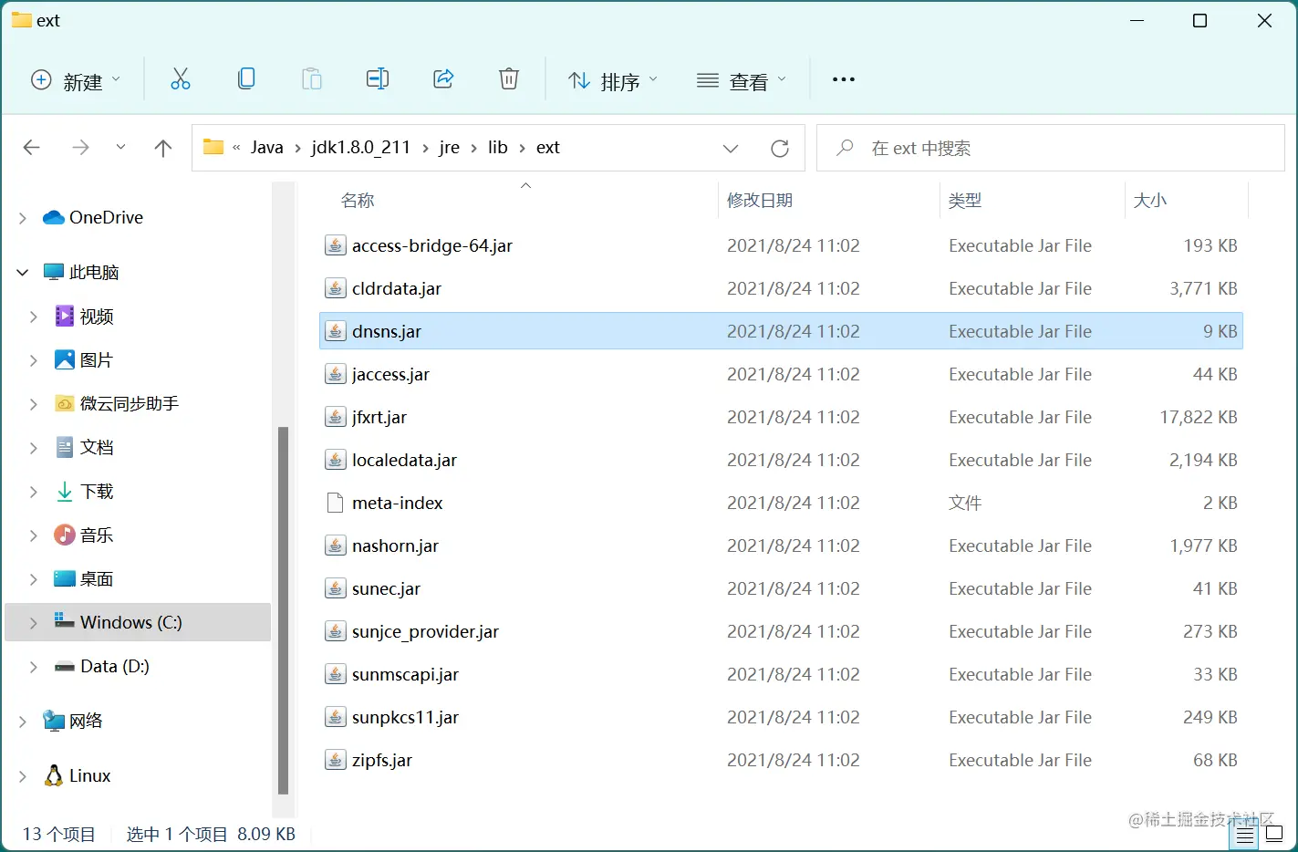Click the Cut scissors icon
The image size is (1298, 852).
(x=181, y=79)
